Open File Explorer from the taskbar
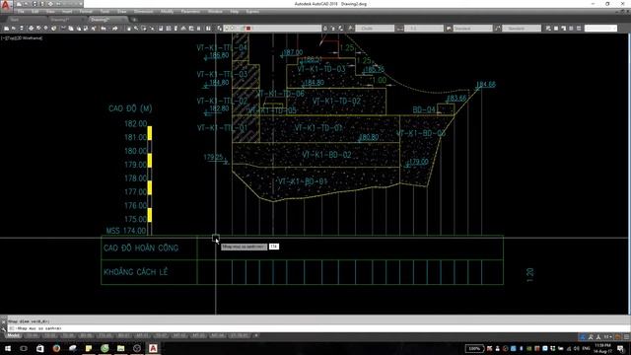The height and width of the screenshot is (355, 631). point(120,348)
